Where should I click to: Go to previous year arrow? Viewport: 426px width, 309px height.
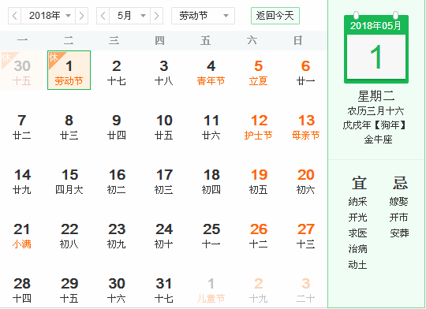[15, 16]
